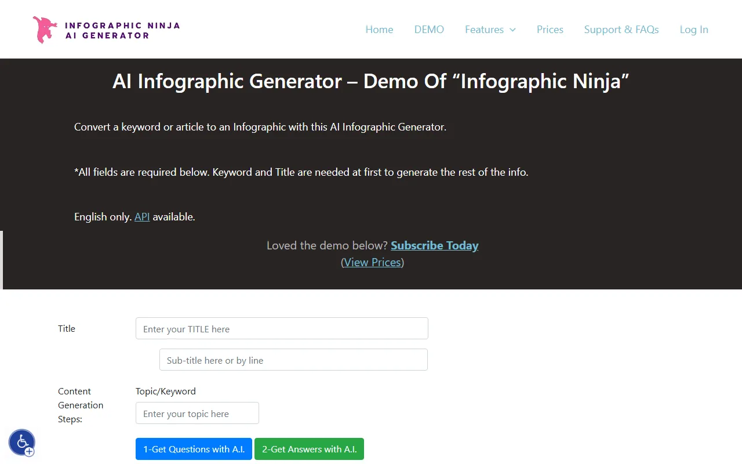
Task: Open the accessibility options widget
Action: coord(22,443)
